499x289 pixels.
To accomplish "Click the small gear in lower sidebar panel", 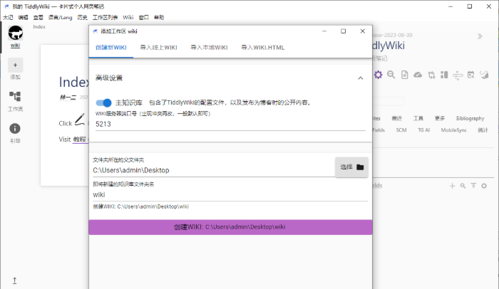I will point(484,186).
